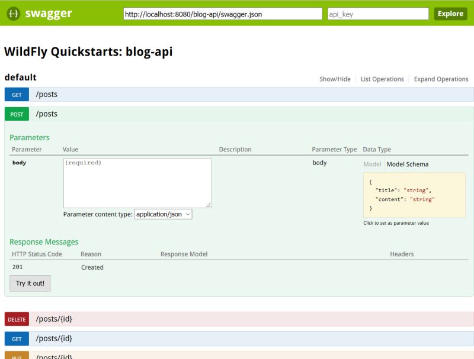Click the POST method badge

point(16,114)
